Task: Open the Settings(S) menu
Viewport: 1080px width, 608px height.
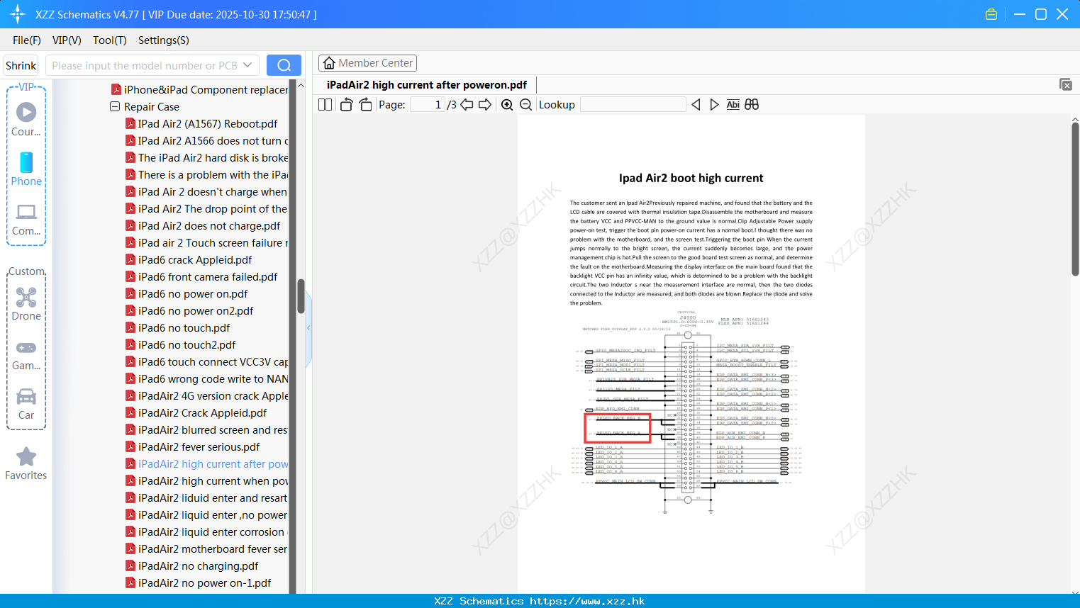Action: tap(164, 40)
